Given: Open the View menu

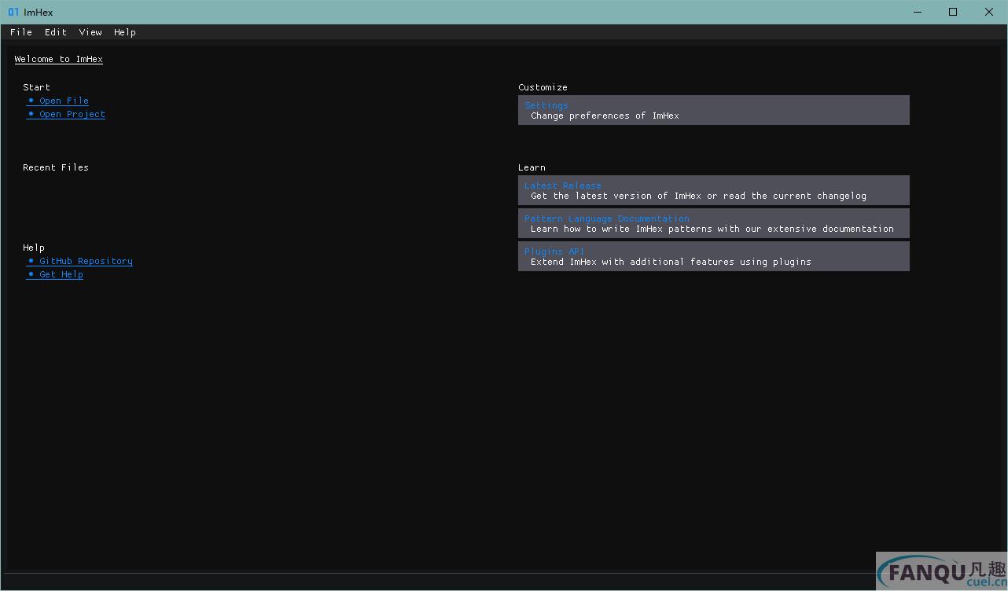Looking at the screenshot, I should 90,32.
